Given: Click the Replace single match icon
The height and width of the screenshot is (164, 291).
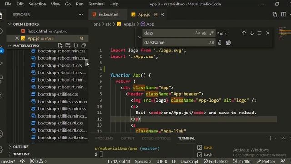Looking at the screenshot, I should point(220,42).
